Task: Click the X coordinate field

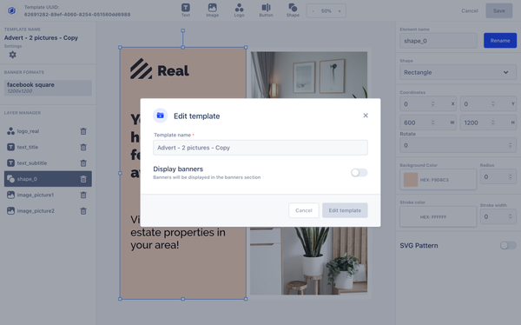Action: [428, 104]
